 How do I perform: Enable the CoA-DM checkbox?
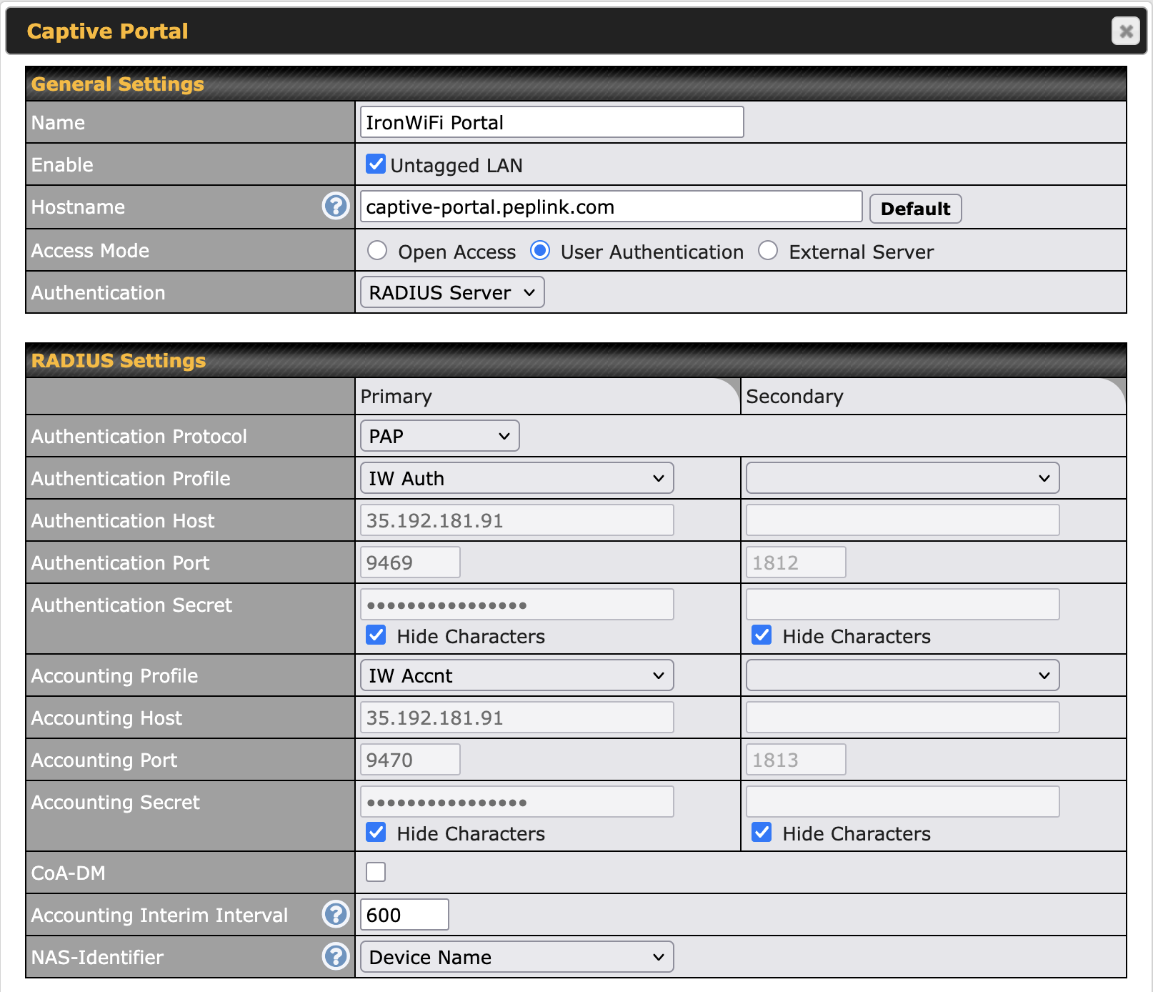click(376, 872)
